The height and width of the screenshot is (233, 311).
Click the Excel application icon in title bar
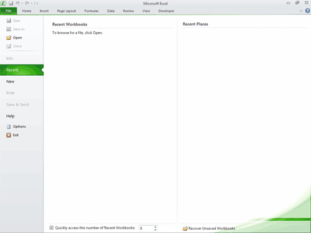3,3
